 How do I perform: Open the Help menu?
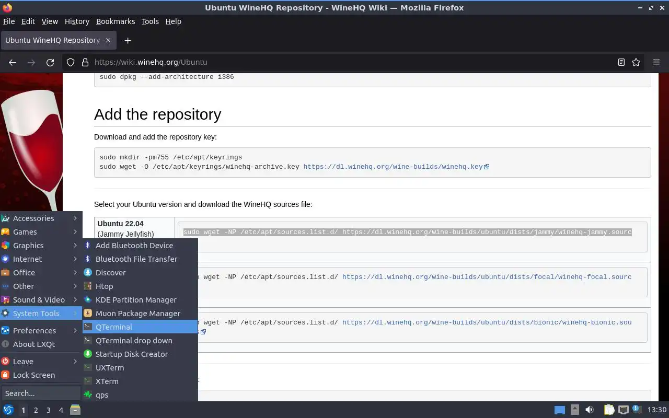click(173, 21)
